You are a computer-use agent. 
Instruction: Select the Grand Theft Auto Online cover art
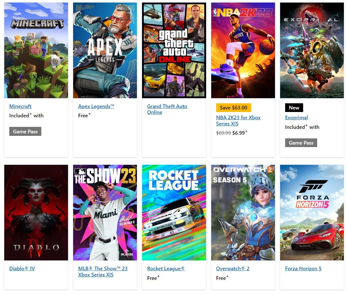pos(174,51)
